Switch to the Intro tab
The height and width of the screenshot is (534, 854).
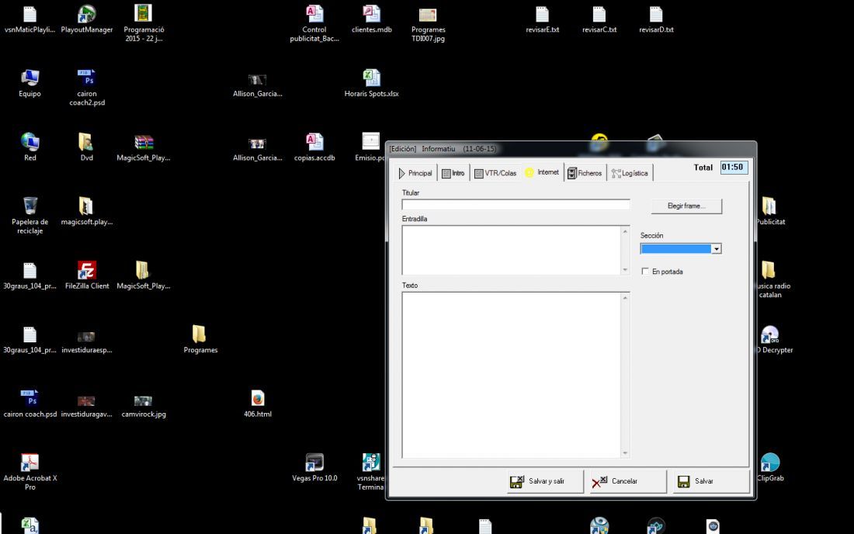tap(453, 173)
